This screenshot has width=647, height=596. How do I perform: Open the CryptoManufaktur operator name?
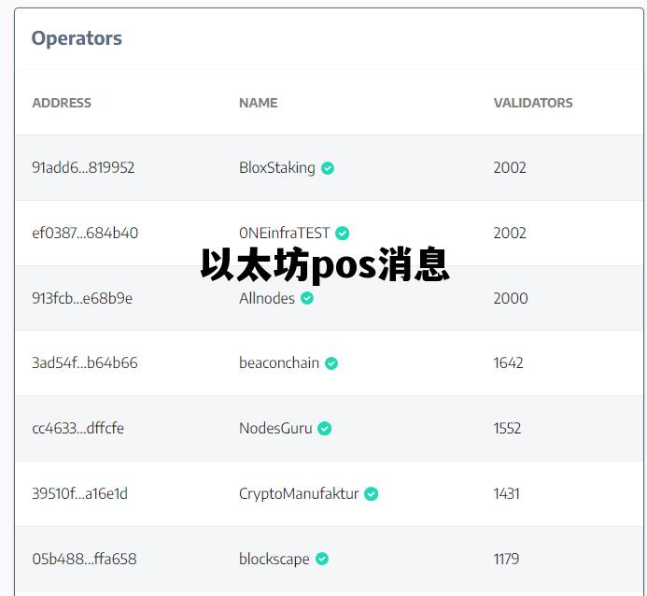click(x=299, y=493)
